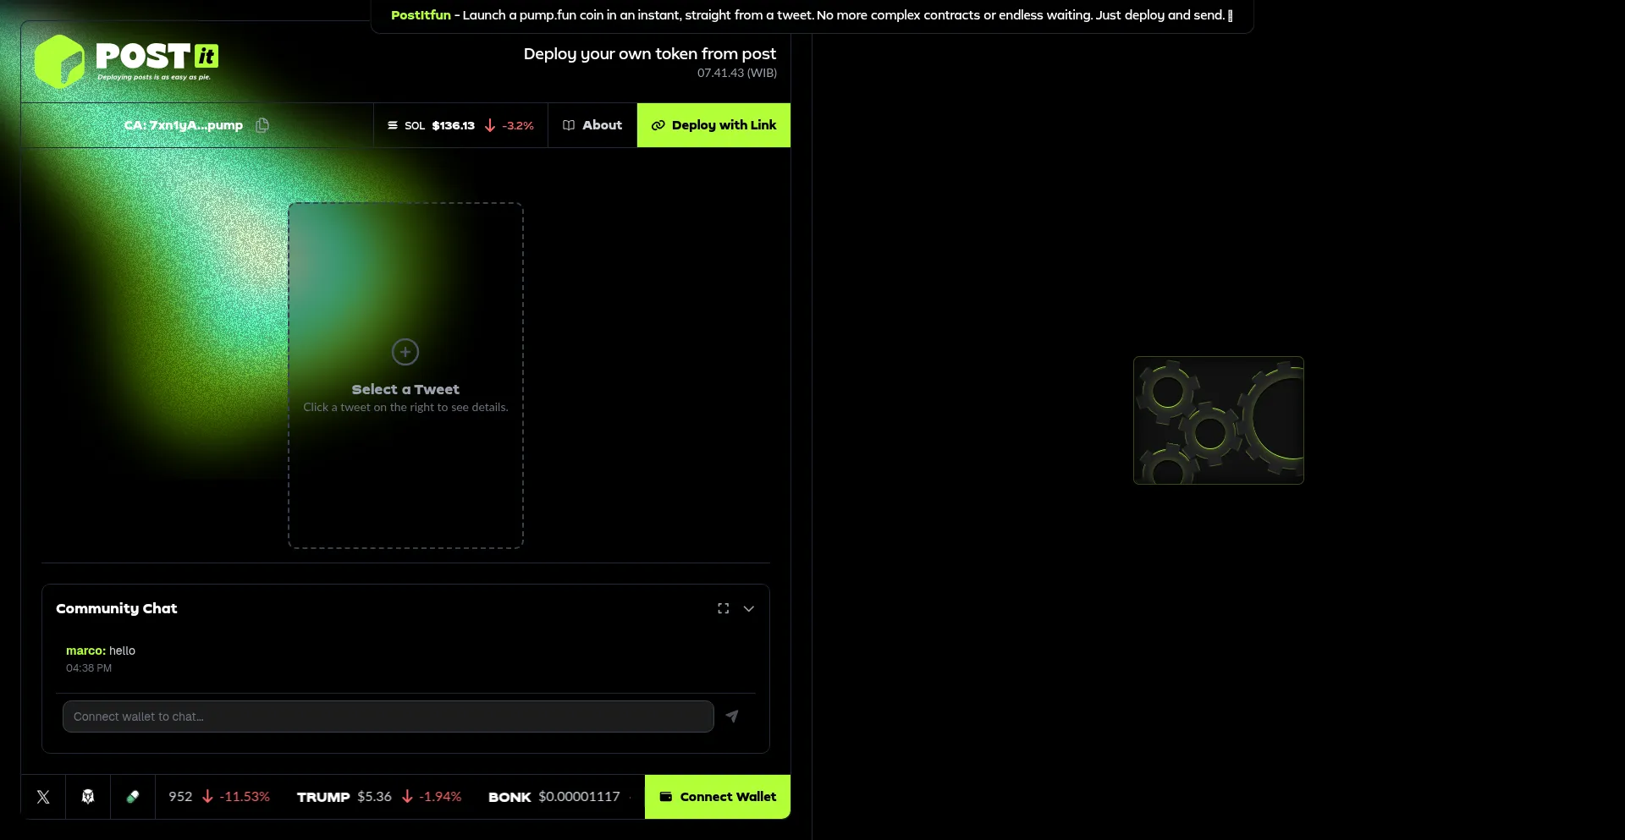Open the X (Twitter) social link
The width and height of the screenshot is (1625, 840).
click(x=43, y=797)
